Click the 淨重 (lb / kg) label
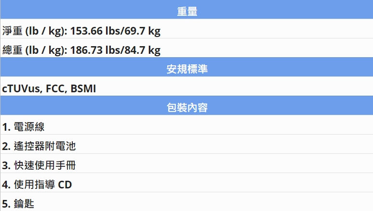Screen dimensions: 373x211 tap(35, 31)
